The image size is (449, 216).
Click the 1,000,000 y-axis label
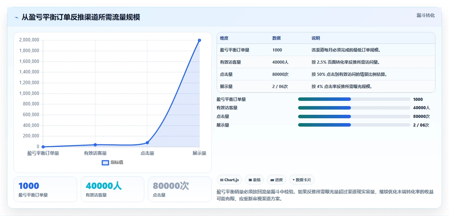click(29, 94)
